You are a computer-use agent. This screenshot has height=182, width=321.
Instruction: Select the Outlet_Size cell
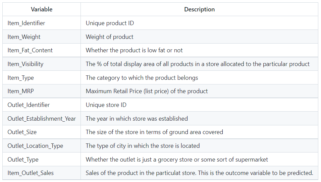[x=42, y=132]
